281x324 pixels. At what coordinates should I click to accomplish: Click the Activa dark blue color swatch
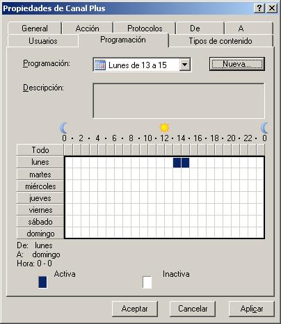(42, 282)
